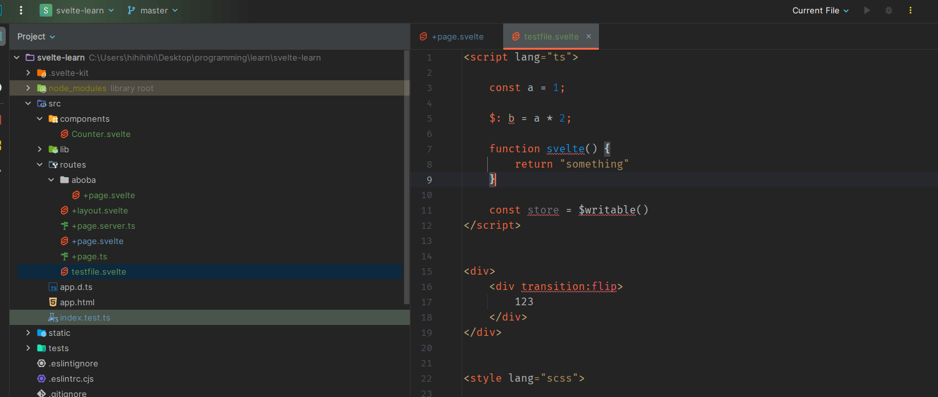Open the Project view dropdown
Screen dimensions: 938x397
(36, 36)
